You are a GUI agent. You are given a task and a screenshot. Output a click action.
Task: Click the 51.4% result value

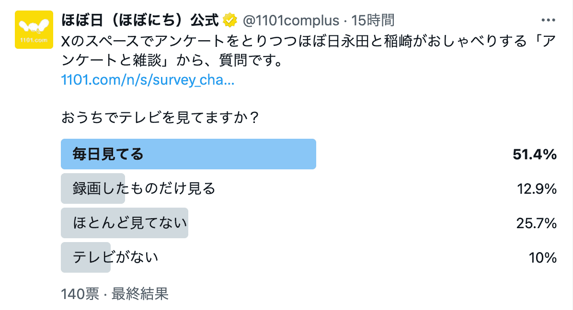534,155
